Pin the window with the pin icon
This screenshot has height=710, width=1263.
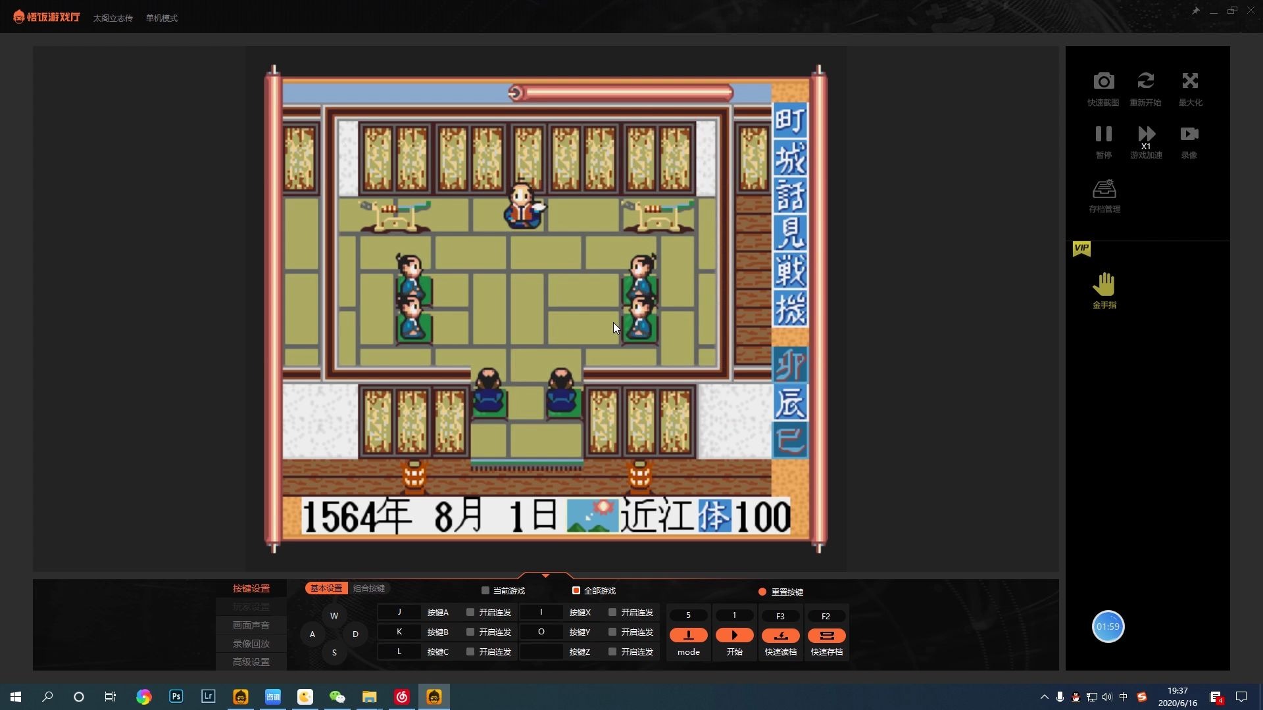1196,11
